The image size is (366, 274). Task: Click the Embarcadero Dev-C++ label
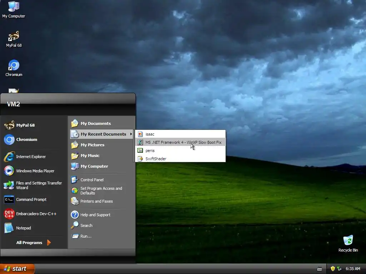(36, 214)
